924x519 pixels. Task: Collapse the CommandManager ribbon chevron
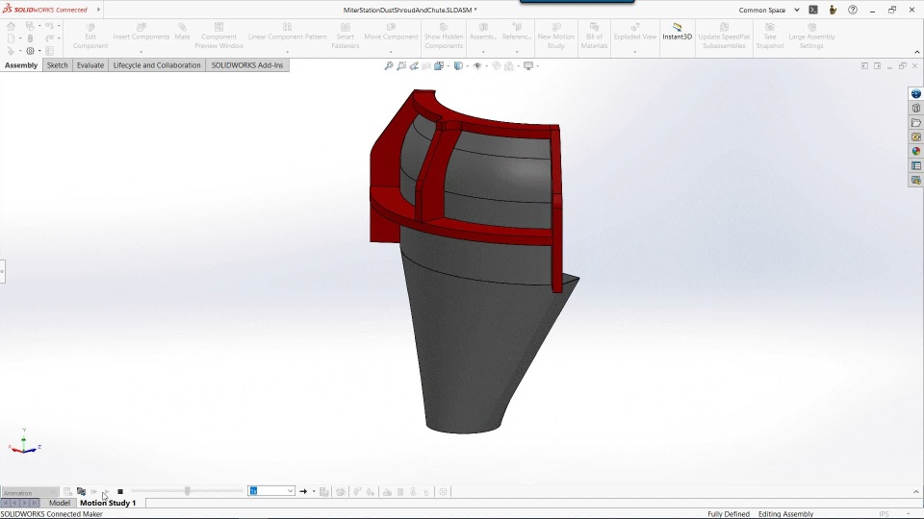(917, 52)
